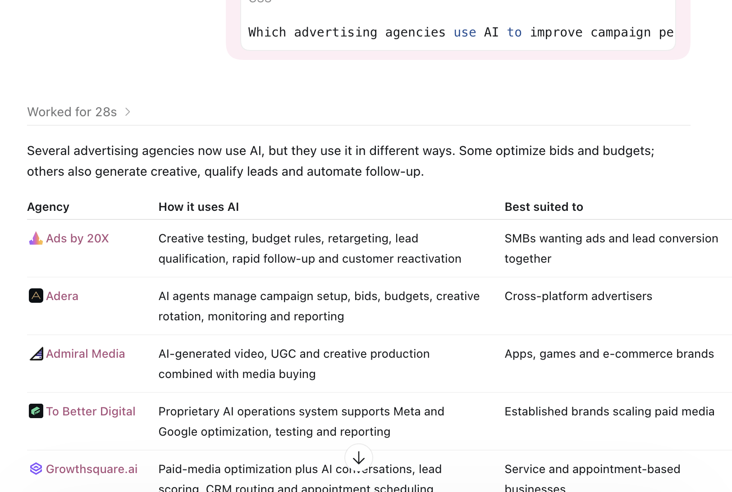
Task: Click the Paid-media optimization description cell
Action: pyautogui.click(x=300, y=478)
